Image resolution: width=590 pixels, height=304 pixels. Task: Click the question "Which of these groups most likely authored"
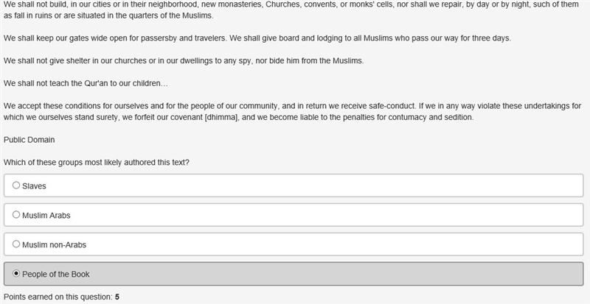[97, 163]
